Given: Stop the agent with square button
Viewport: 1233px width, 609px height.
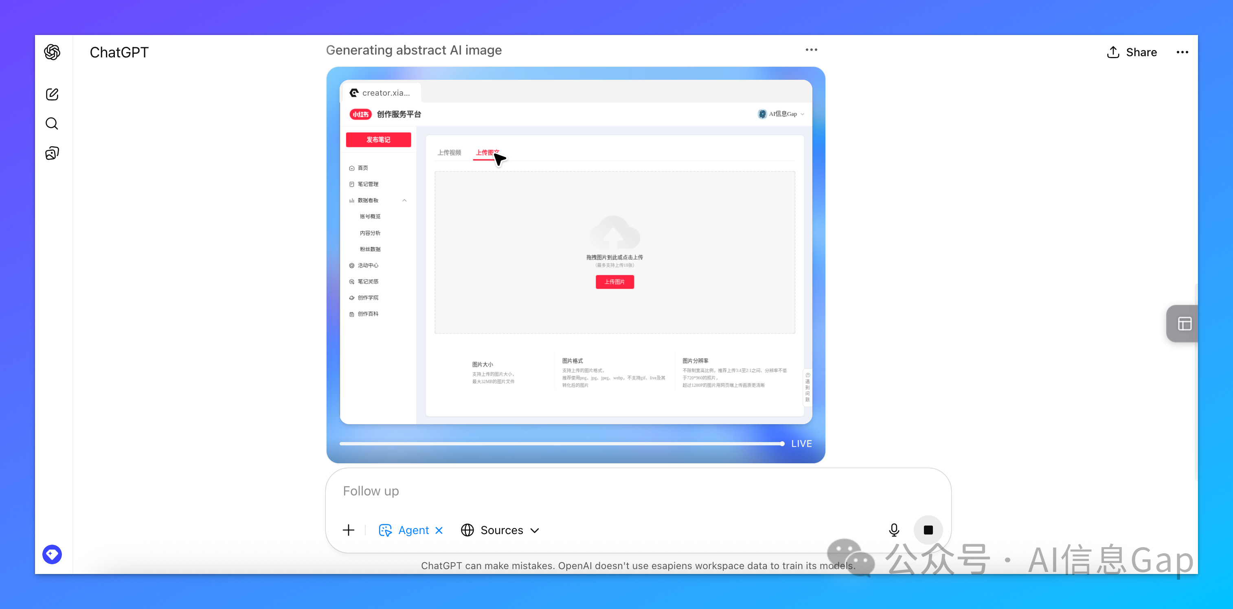Looking at the screenshot, I should click(928, 530).
